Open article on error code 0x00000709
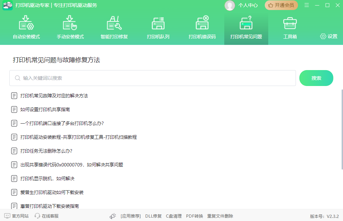This screenshot has height=221, width=343. tap(72, 165)
